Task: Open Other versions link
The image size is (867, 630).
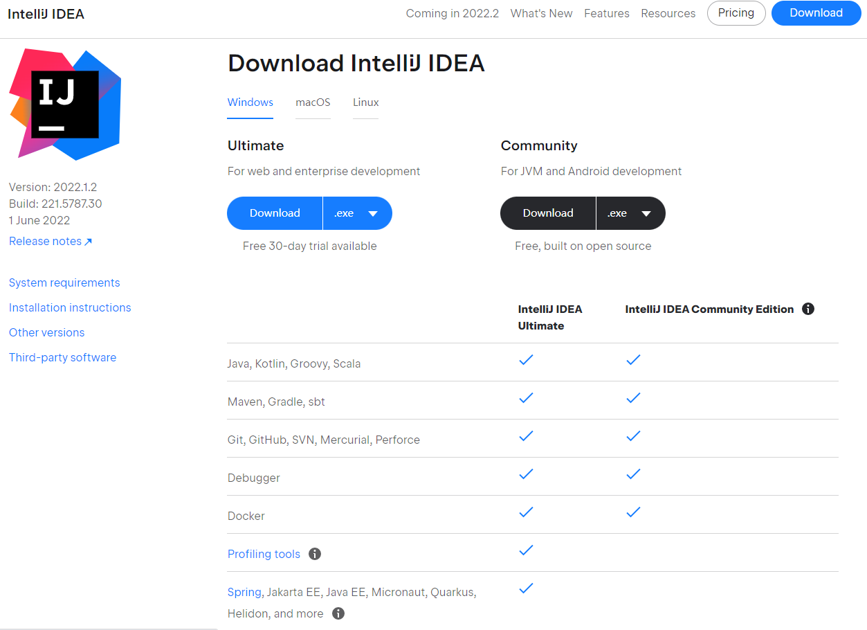Action: pos(47,332)
